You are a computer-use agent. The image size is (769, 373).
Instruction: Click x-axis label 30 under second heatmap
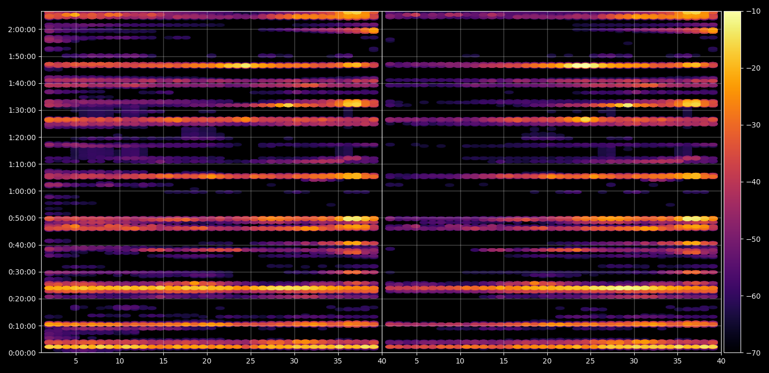[634, 361]
